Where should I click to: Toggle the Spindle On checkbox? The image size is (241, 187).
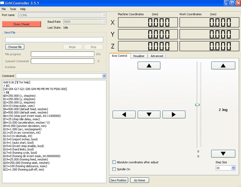click(114, 169)
